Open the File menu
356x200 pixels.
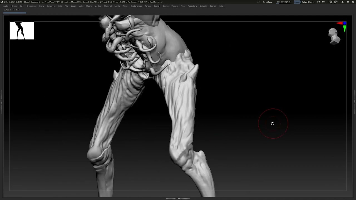coord(66,6)
